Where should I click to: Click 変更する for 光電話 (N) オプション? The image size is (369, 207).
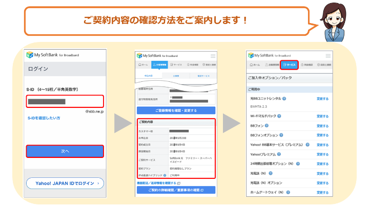[322, 183]
